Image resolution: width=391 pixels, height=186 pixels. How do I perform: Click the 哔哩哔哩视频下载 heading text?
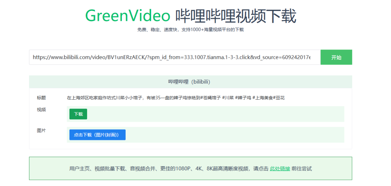click(x=236, y=16)
